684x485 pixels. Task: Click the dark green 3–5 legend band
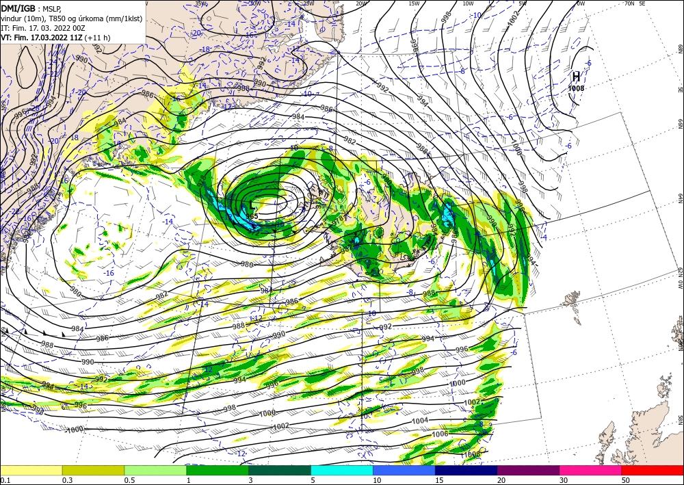280,470
